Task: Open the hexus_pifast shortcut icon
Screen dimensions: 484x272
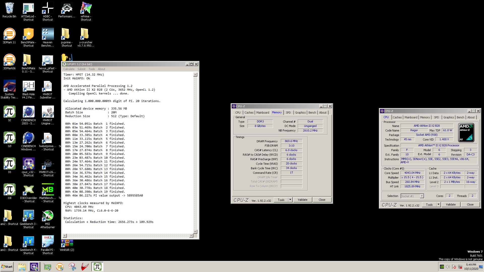Action: pos(47,63)
